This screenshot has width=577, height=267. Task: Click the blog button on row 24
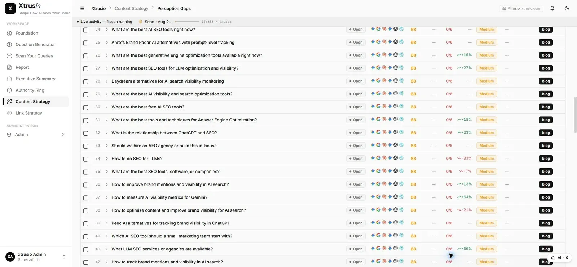[546, 30]
